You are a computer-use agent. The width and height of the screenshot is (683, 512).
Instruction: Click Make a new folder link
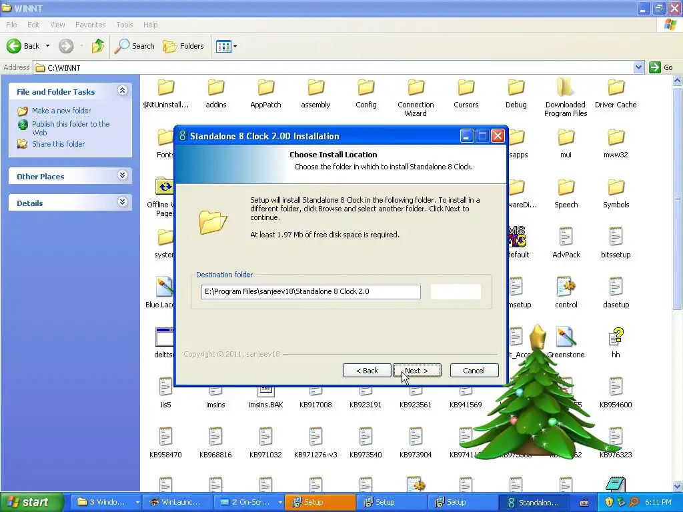61,111
